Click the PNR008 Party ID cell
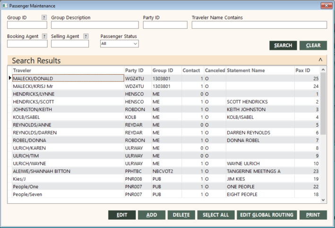 point(138,179)
